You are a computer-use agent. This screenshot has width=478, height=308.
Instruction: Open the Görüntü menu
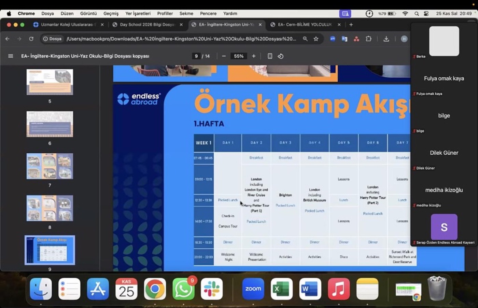click(88, 14)
